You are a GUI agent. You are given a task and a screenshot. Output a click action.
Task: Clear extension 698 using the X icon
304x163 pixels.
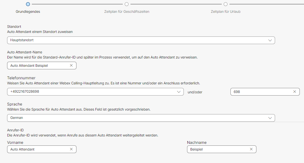point(294,92)
